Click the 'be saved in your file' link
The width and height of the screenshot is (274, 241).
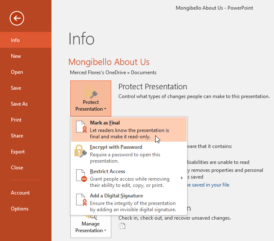[x=208, y=185]
